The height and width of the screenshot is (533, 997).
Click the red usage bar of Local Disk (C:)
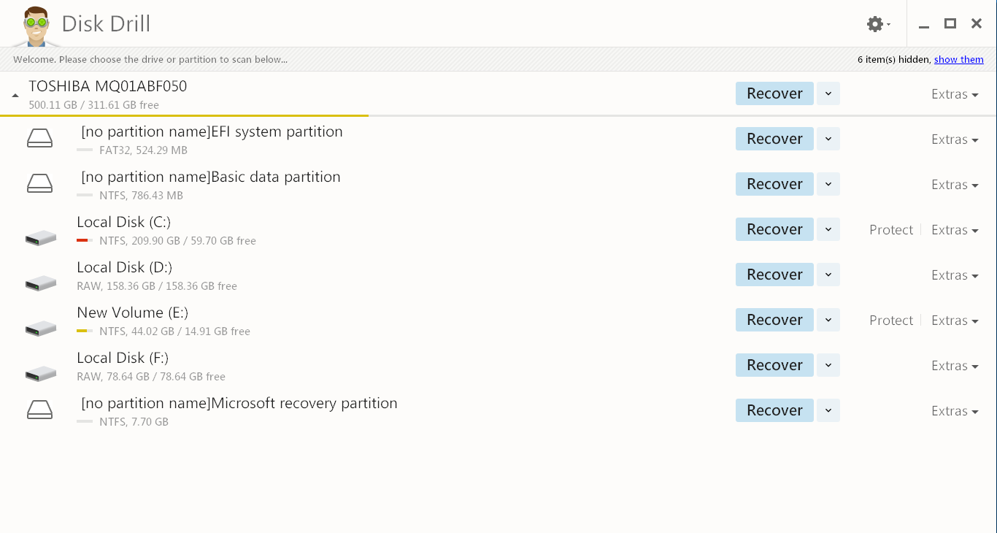(x=82, y=241)
